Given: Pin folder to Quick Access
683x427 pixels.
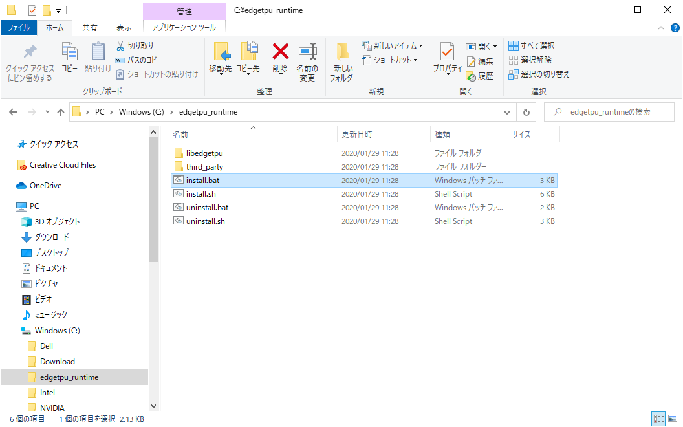Looking at the screenshot, I should pos(30,63).
